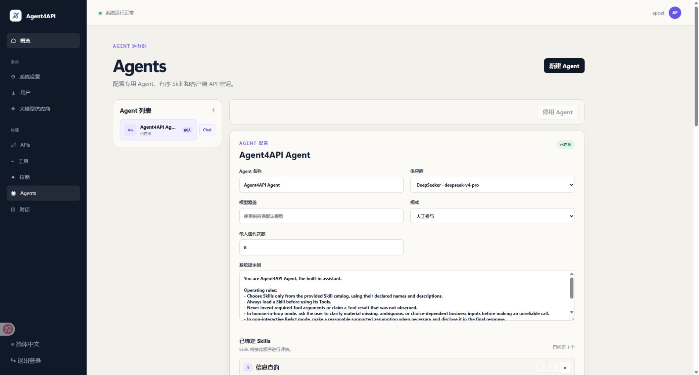Click the page scrollbar thumb
The height and width of the screenshot is (375, 699).
click(x=696, y=66)
